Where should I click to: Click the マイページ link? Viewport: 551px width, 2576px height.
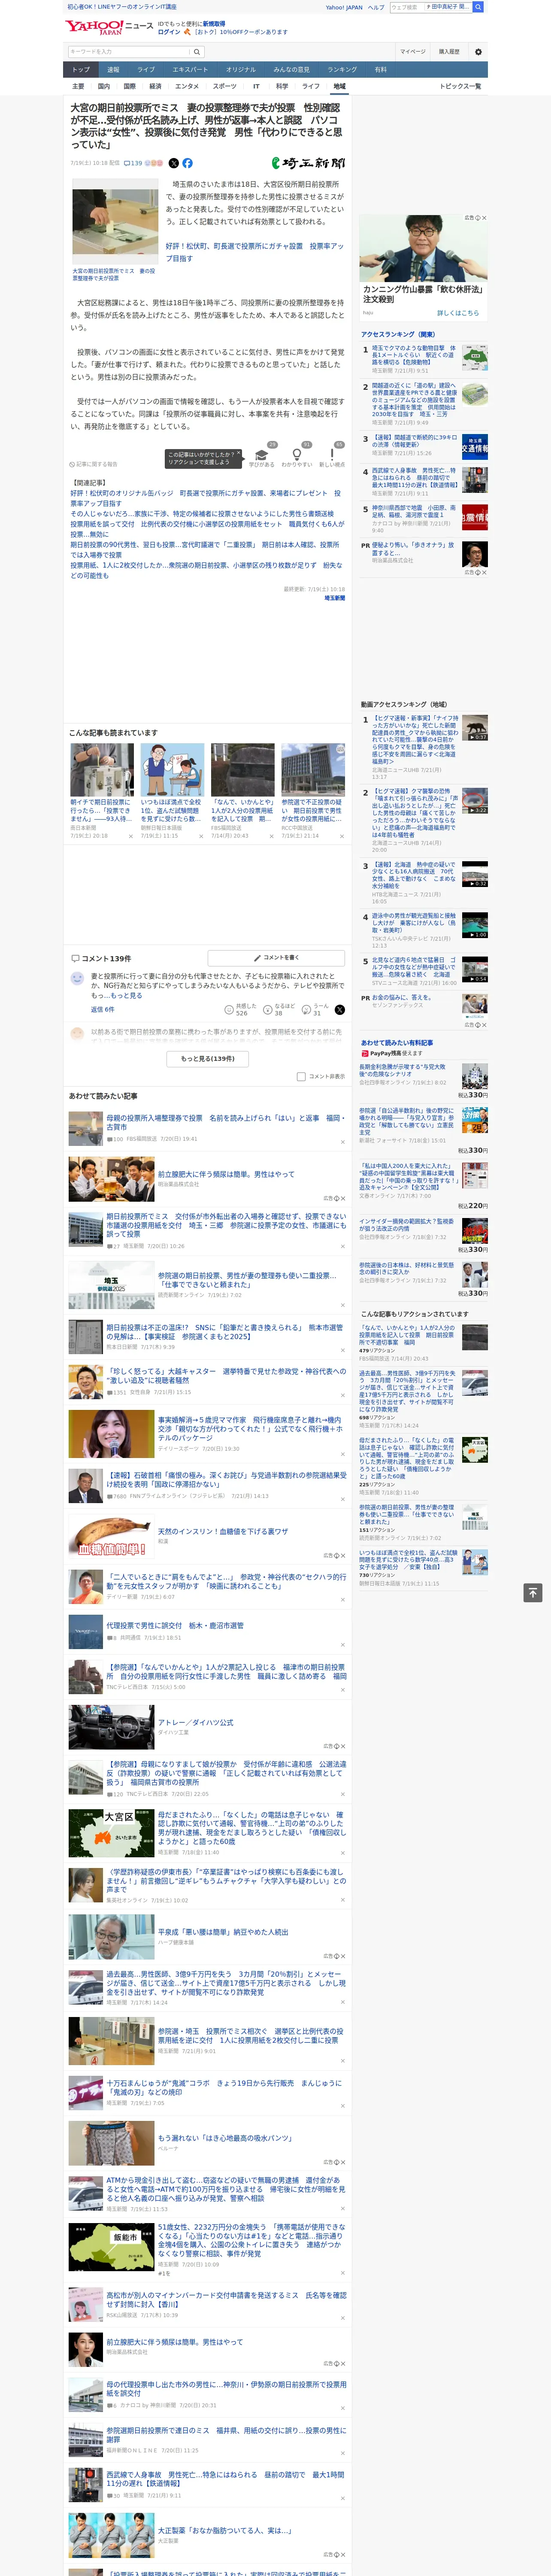pyautogui.click(x=412, y=51)
